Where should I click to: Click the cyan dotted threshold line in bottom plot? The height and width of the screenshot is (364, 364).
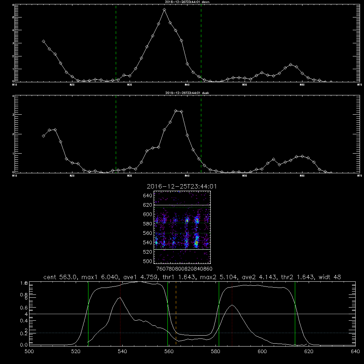[x=192, y=333]
